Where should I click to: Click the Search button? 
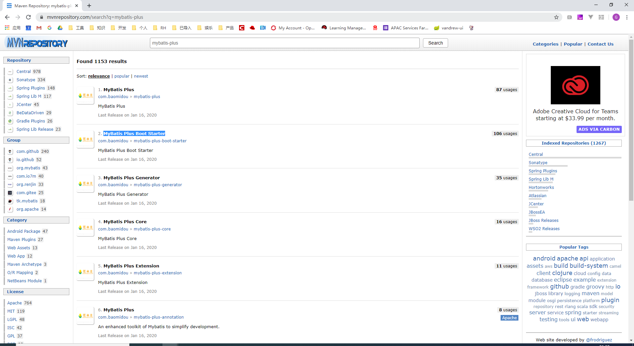tap(435, 43)
